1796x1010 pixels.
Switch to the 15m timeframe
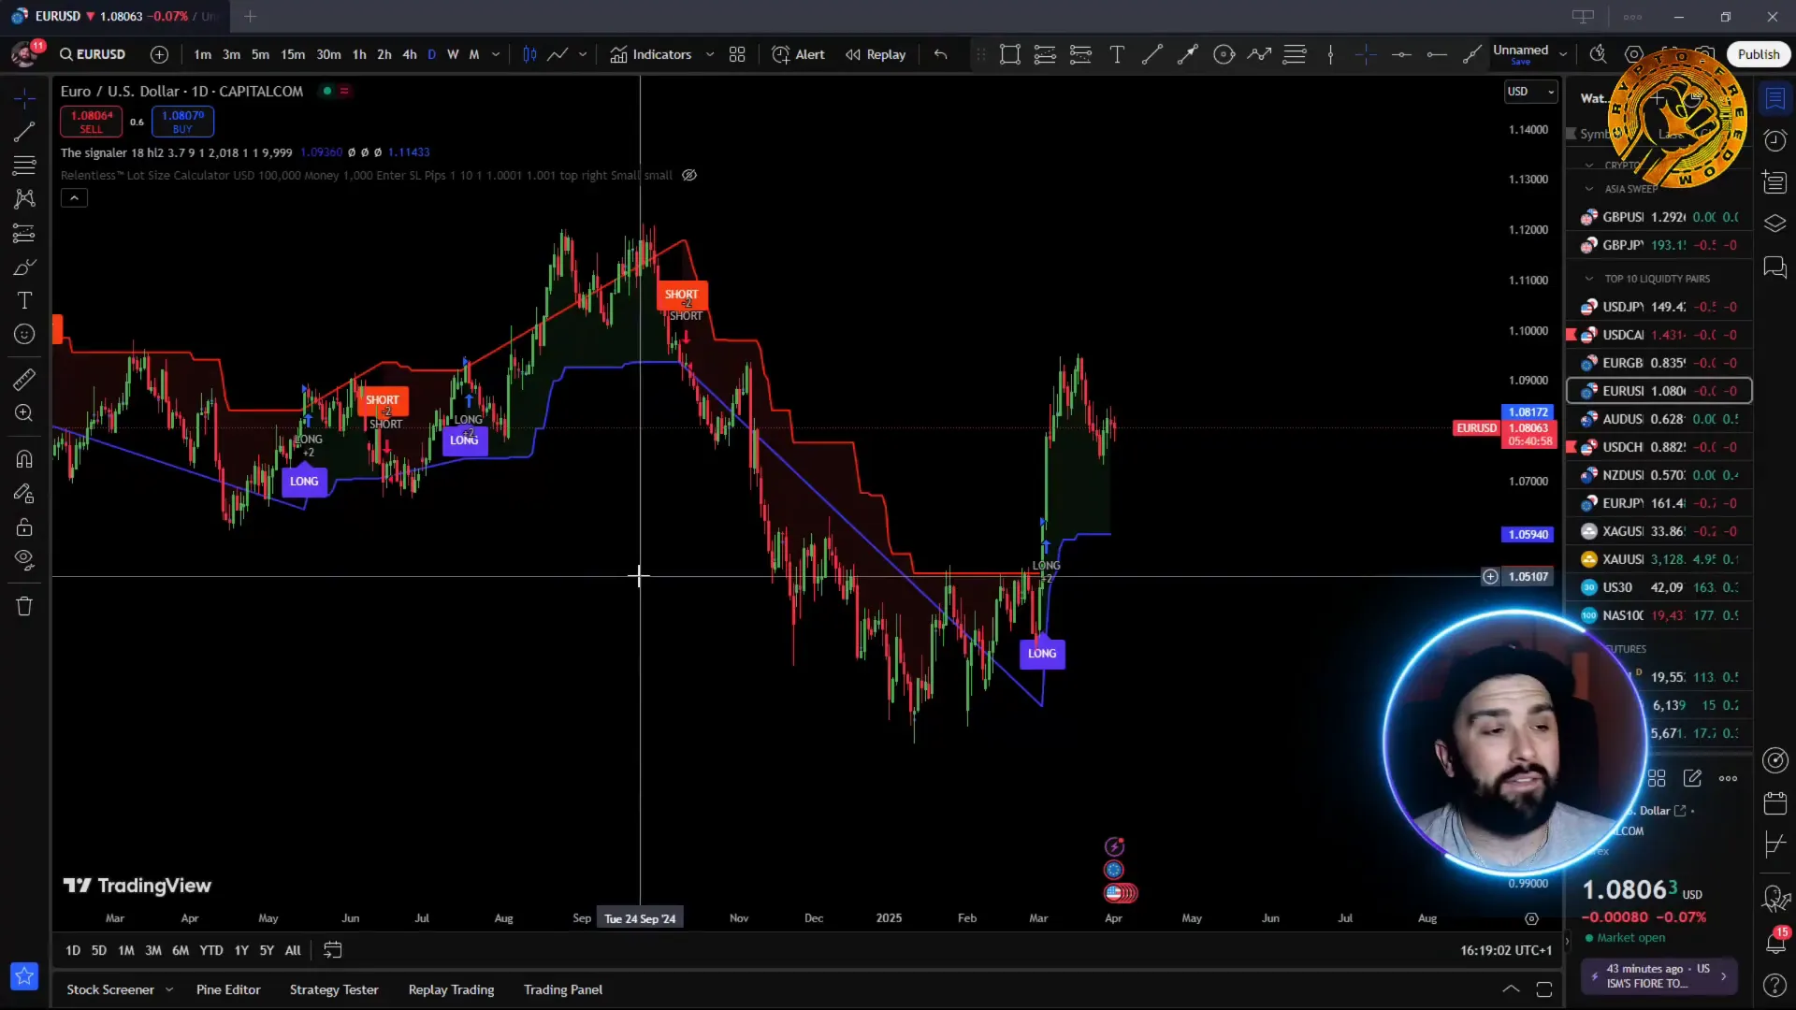293,54
